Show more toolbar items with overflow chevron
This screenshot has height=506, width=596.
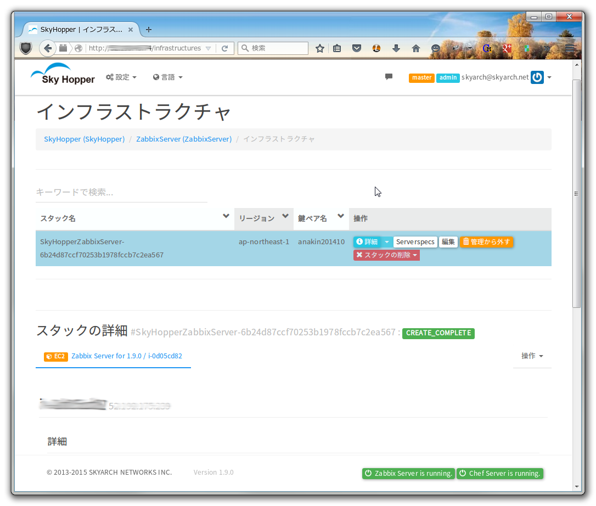tap(547, 48)
